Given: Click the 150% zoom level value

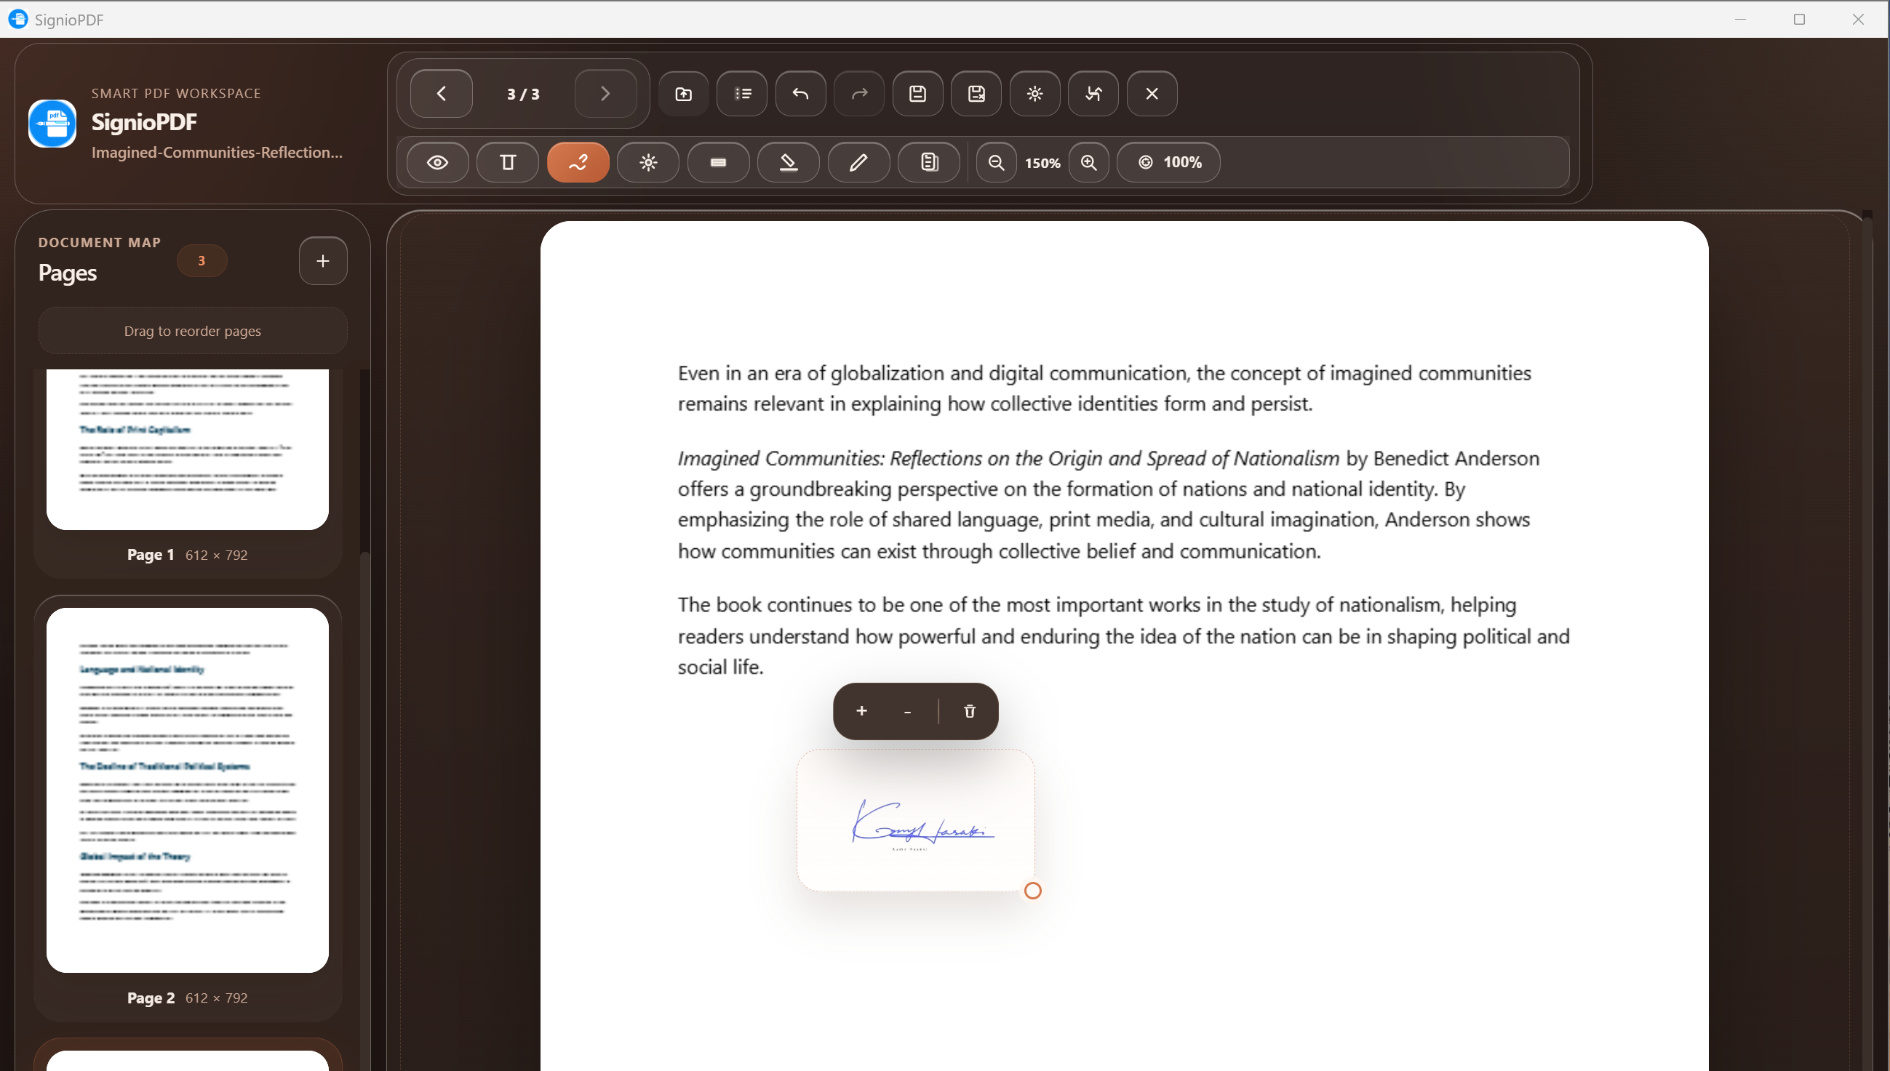Looking at the screenshot, I should tap(1042, 163).
